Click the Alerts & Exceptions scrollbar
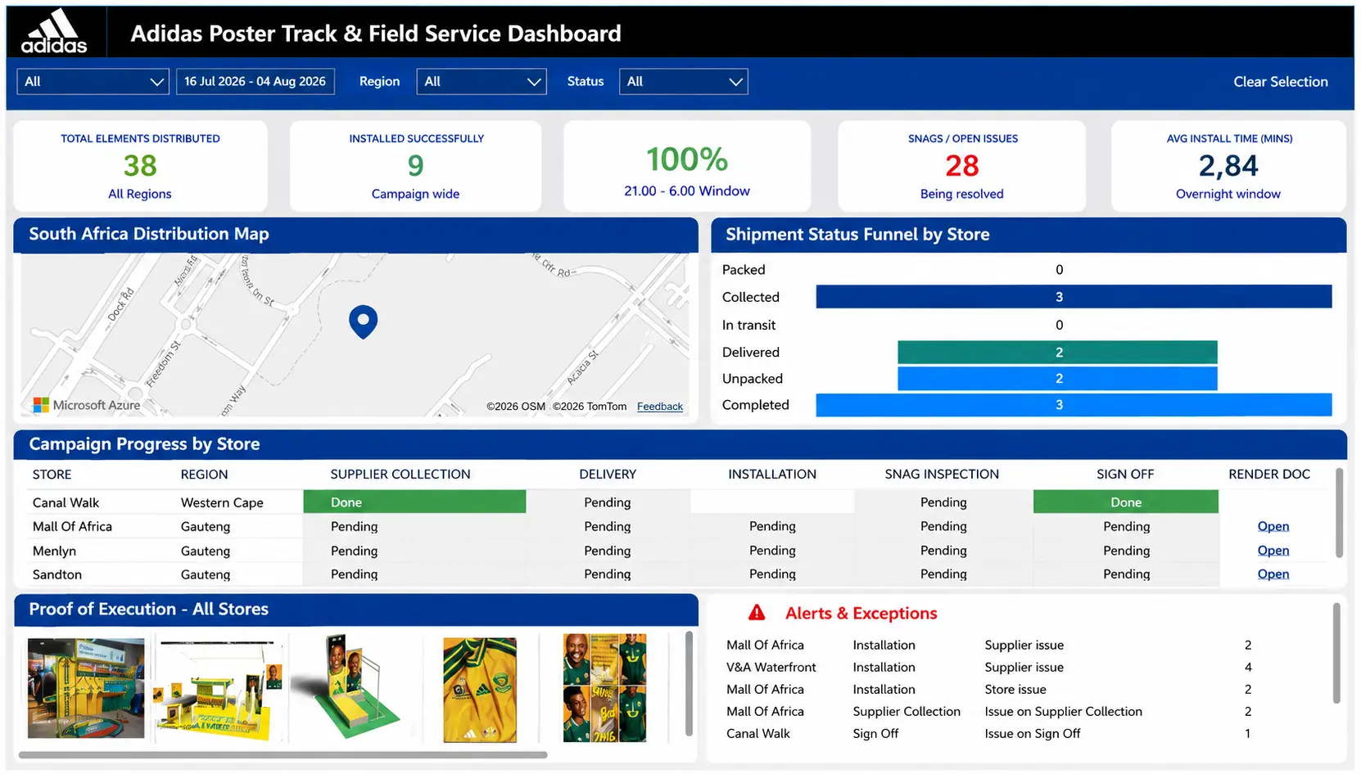Image resolution: width=1361 pixels, height=774 pixels. click(1336, 654)
